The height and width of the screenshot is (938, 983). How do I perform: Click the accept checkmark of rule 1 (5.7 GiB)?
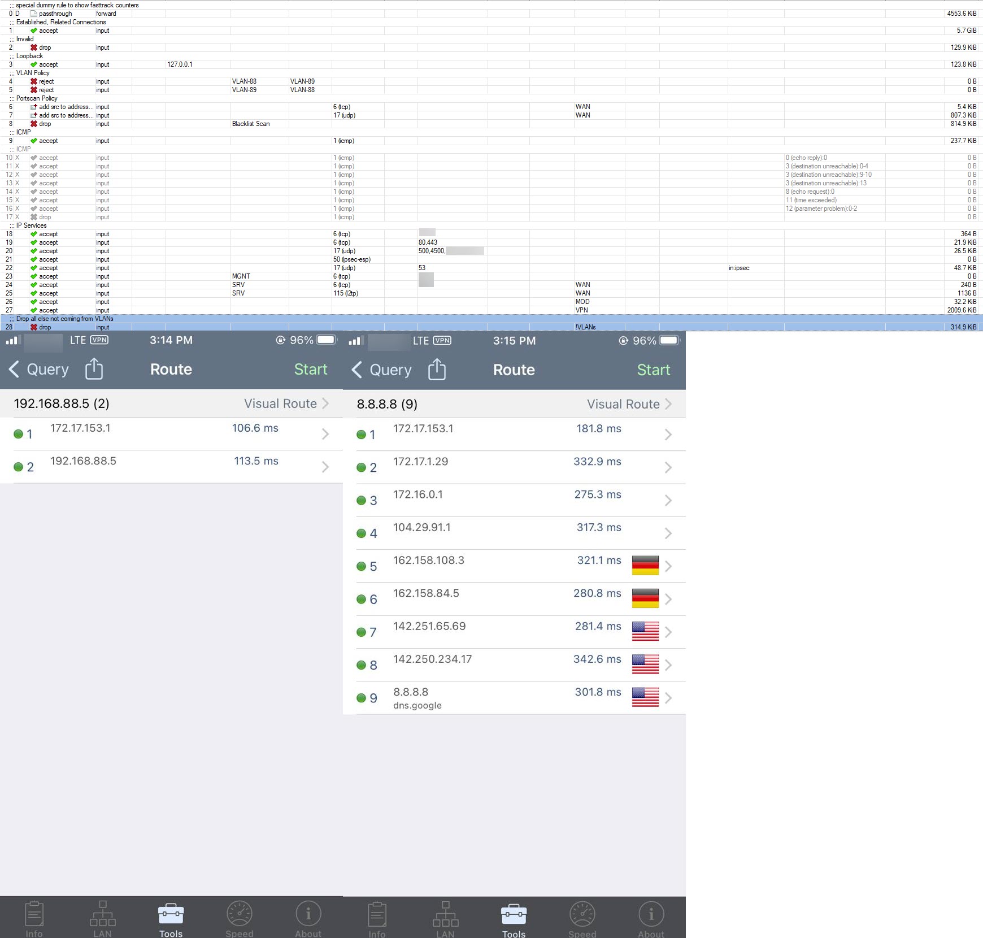[34, 31]
